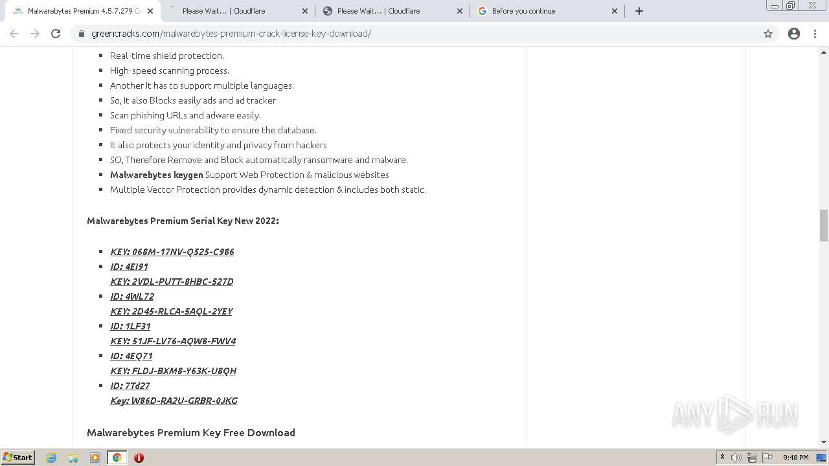Viewport: 829px width, 466px height.
Task: Click the text ID: 4WL72
Action: pyautogui.click(x=132, y=296)
